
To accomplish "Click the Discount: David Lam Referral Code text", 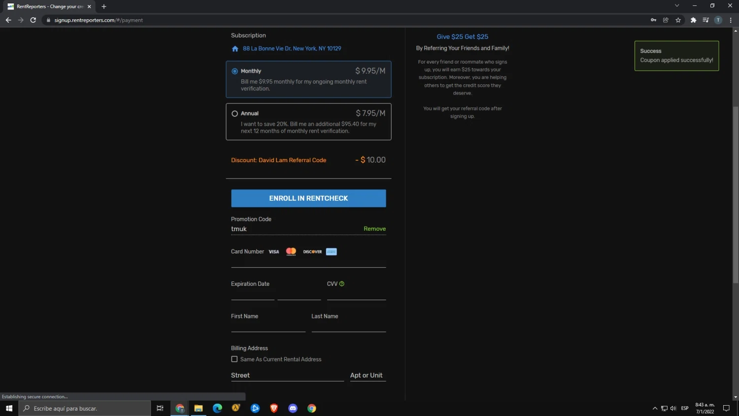I will 279,160.
